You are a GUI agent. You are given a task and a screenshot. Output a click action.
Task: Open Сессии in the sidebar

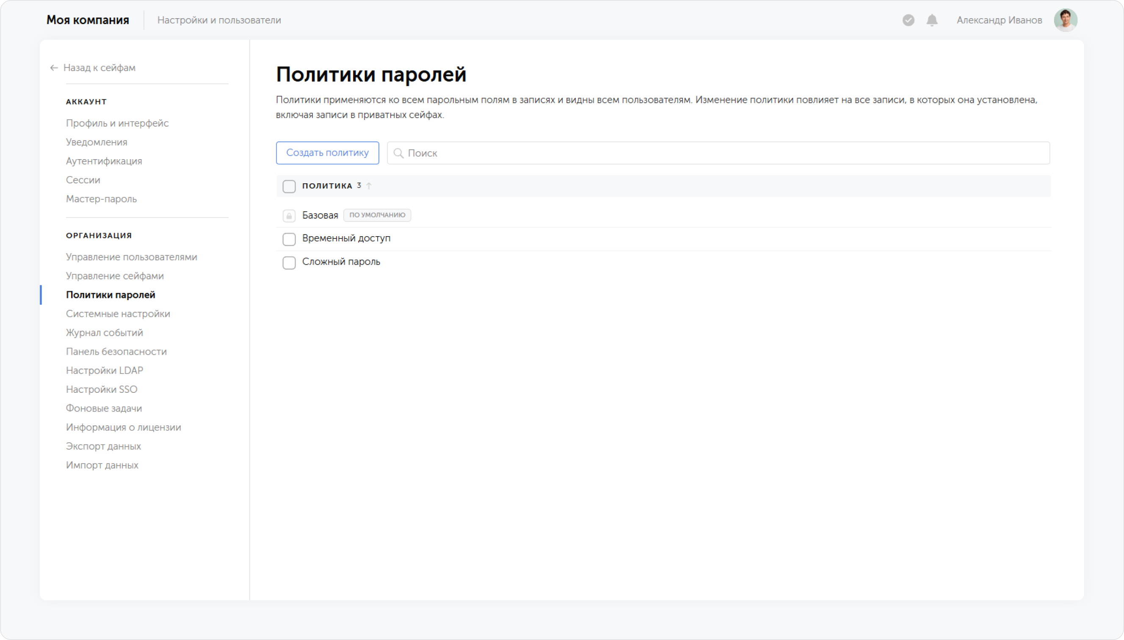[x=83, y=180]
